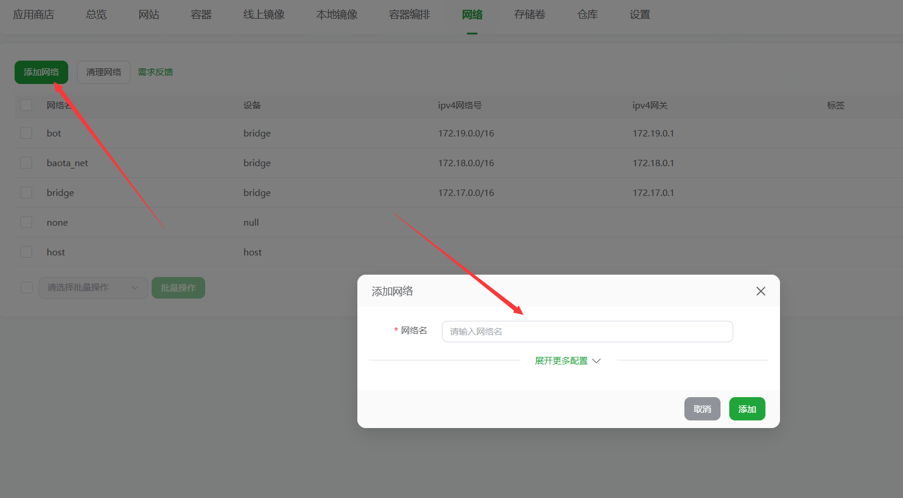903x498 pixels.
Task: Expand 展开更多配置 chevron section
Action: pyautogui.click(x=567, y=361)
